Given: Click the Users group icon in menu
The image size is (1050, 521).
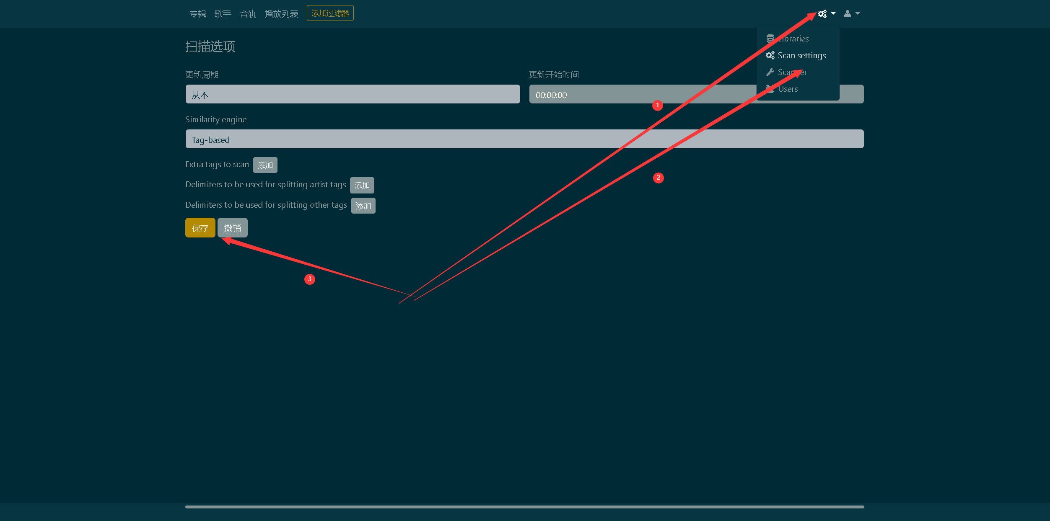Looking at the screenshot, I should [x=770, y=89].
